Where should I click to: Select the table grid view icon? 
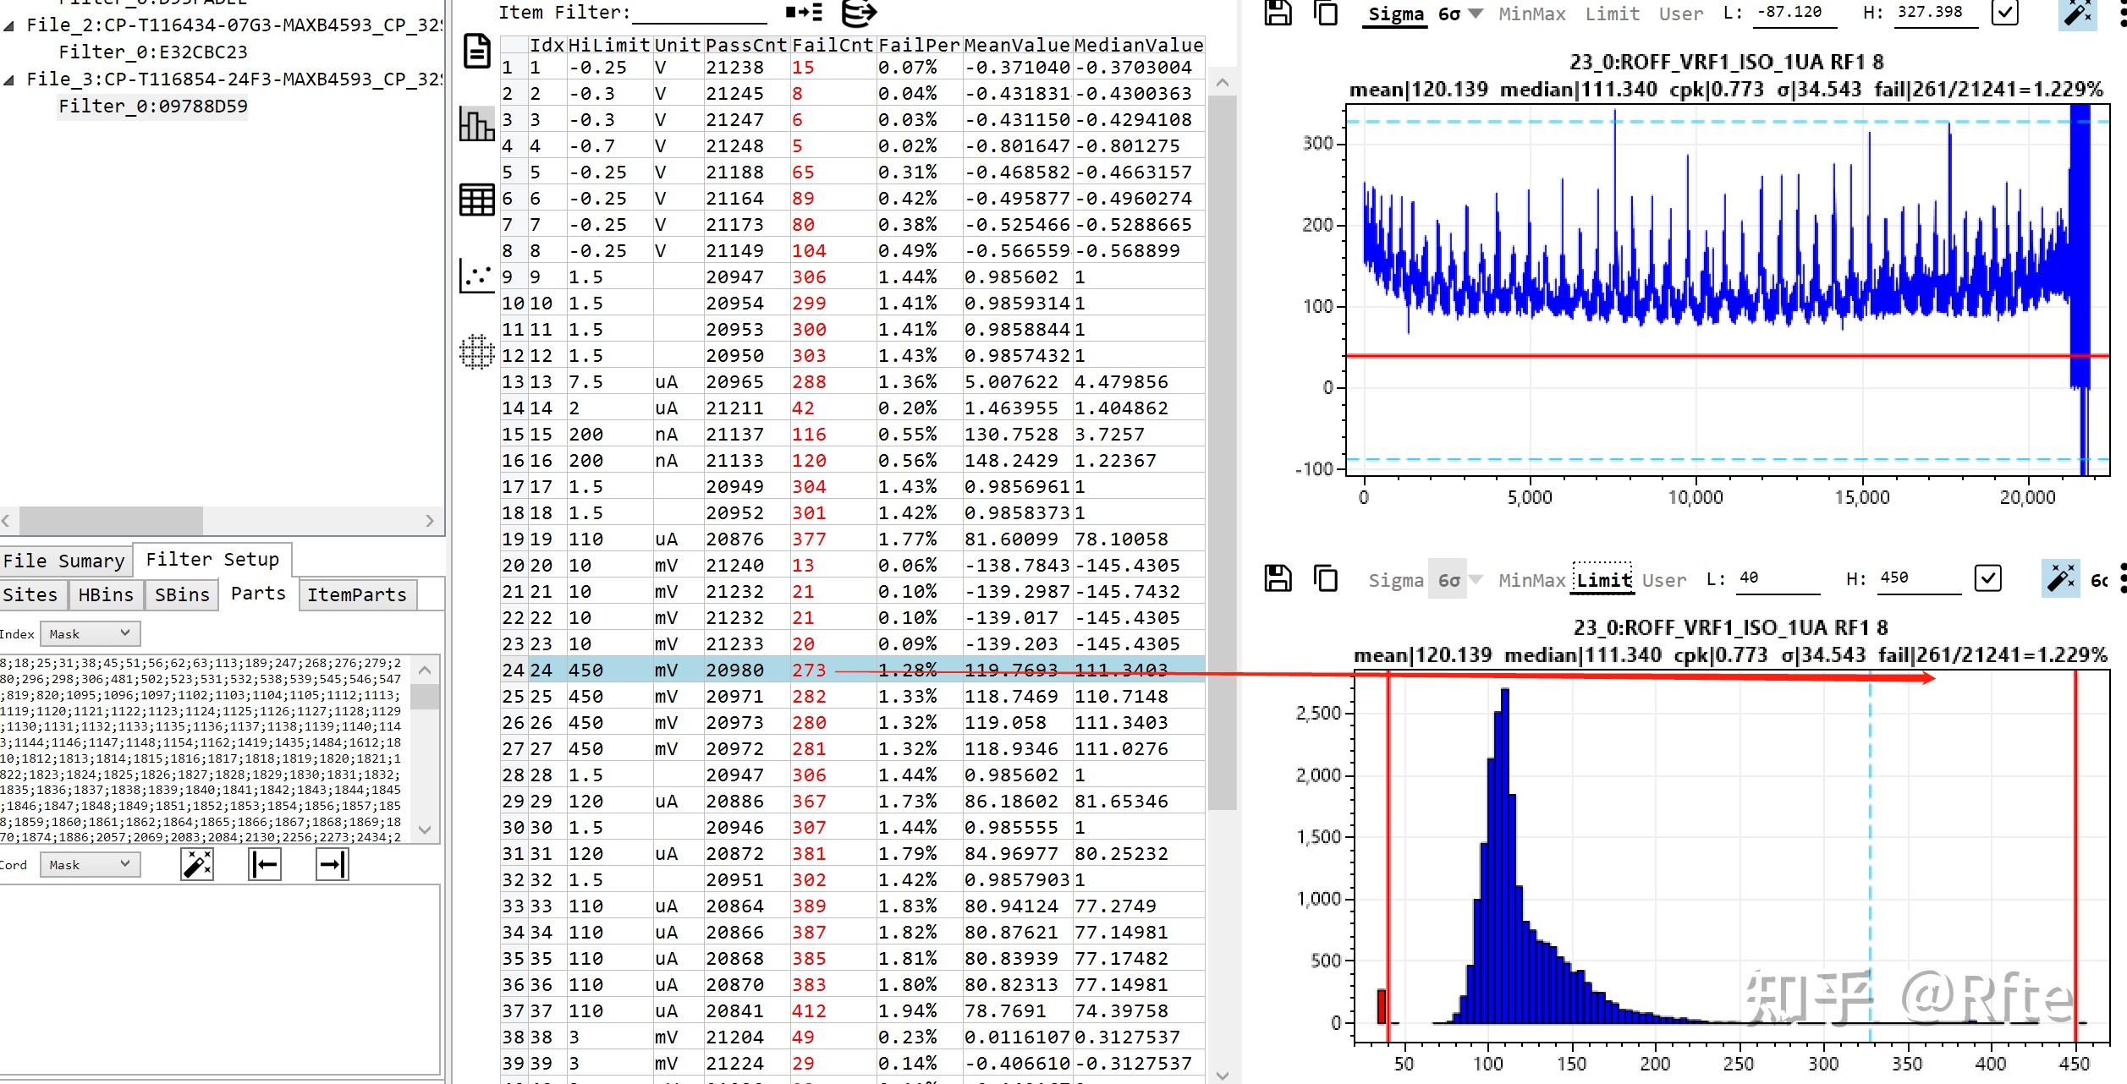(476, 200)
